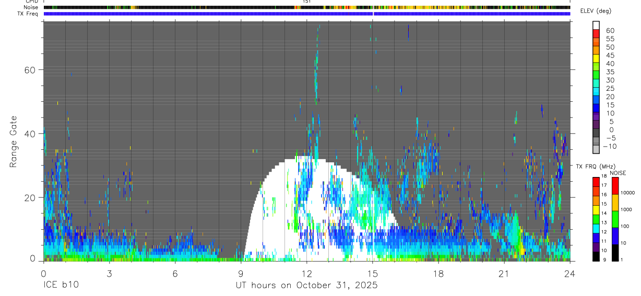This screenshot has height=296, width=641.
Task: Click the ELEV label 15
Action: (x=609, y=105)
